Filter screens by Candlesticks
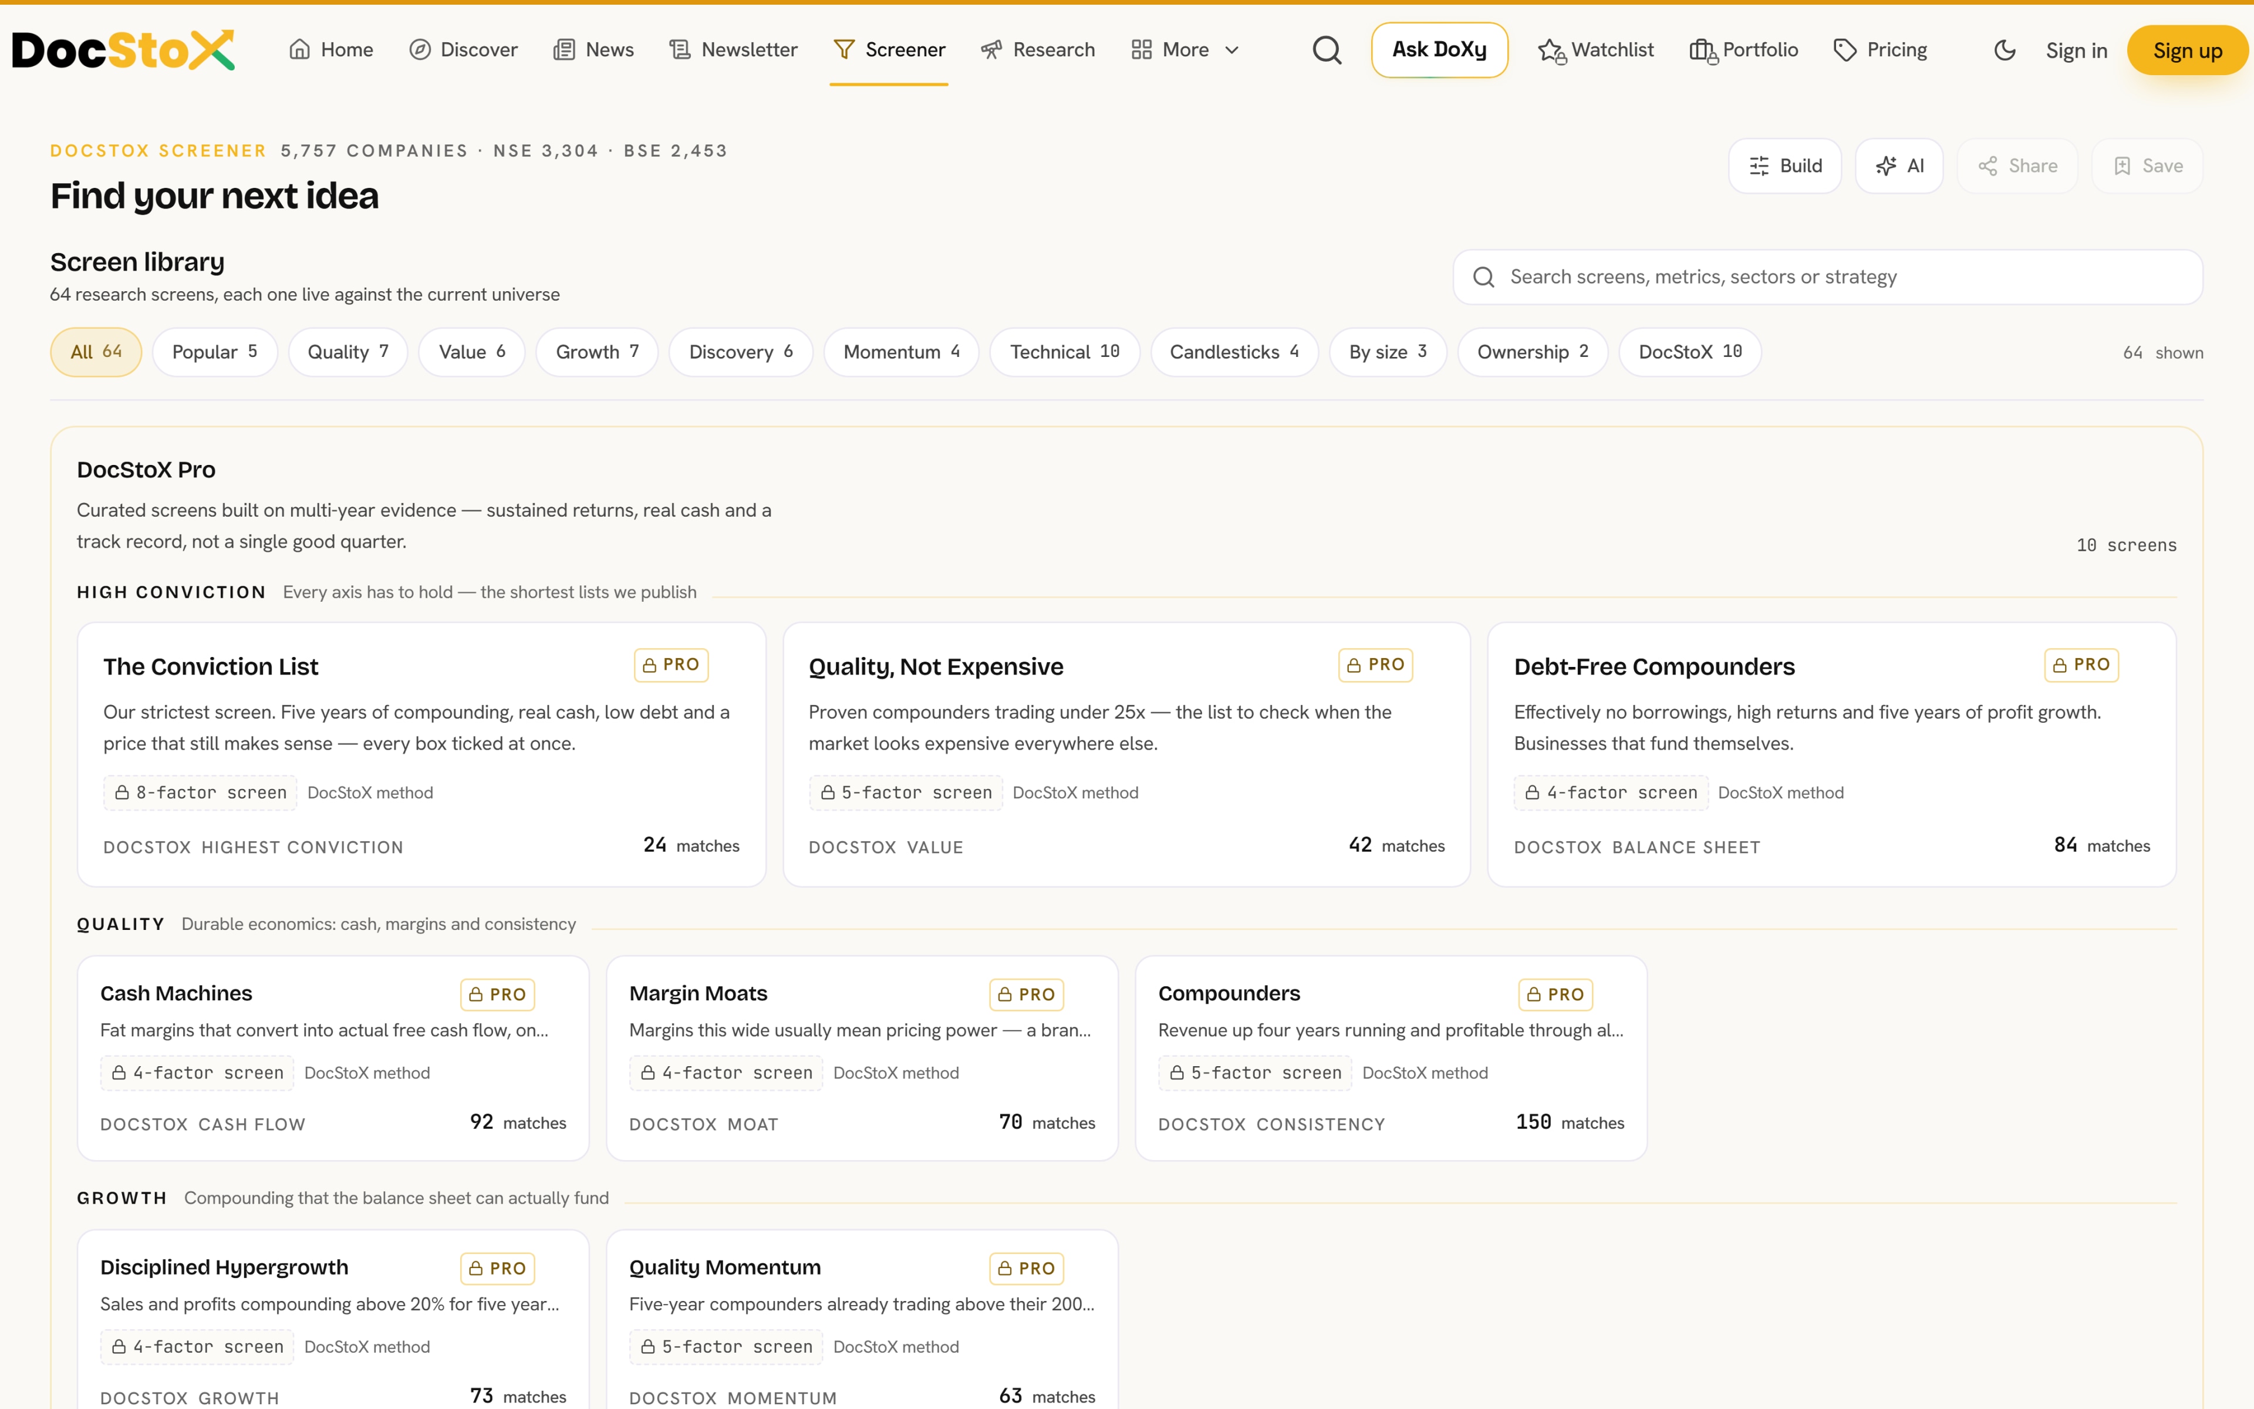The width and height of the screenshot is (2254, 1409). (x=1235, y=352)
